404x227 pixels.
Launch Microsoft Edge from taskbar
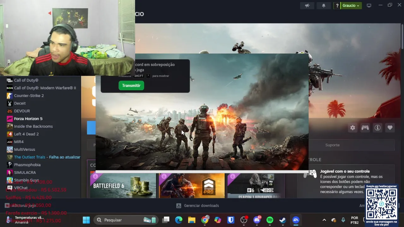(x=179, y=220)
